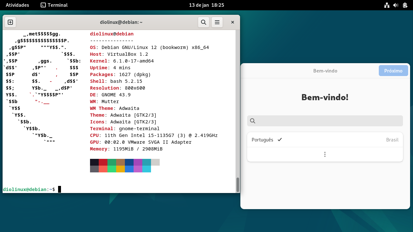The image size is (413, 232).
Task: Activate the search icon in the terminal header
Action: coord(203,22)
